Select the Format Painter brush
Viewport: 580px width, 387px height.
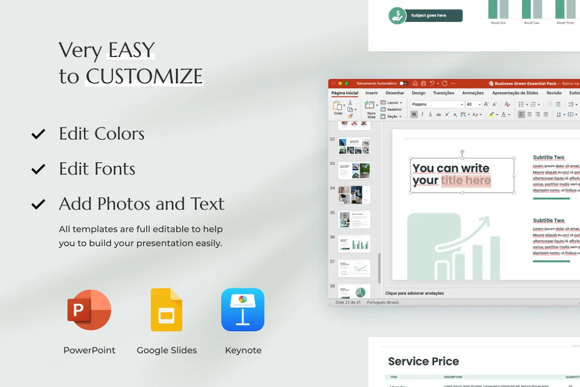[x=350, y=116]
